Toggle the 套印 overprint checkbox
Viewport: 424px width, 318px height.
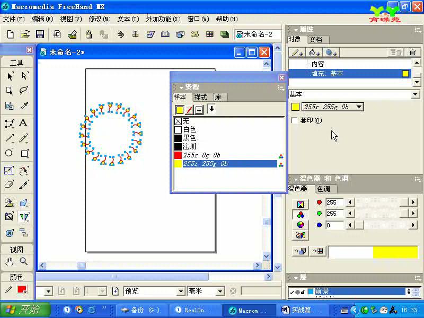tap(295, 121)
